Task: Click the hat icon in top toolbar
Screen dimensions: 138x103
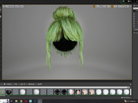Action: coord(124,1)
